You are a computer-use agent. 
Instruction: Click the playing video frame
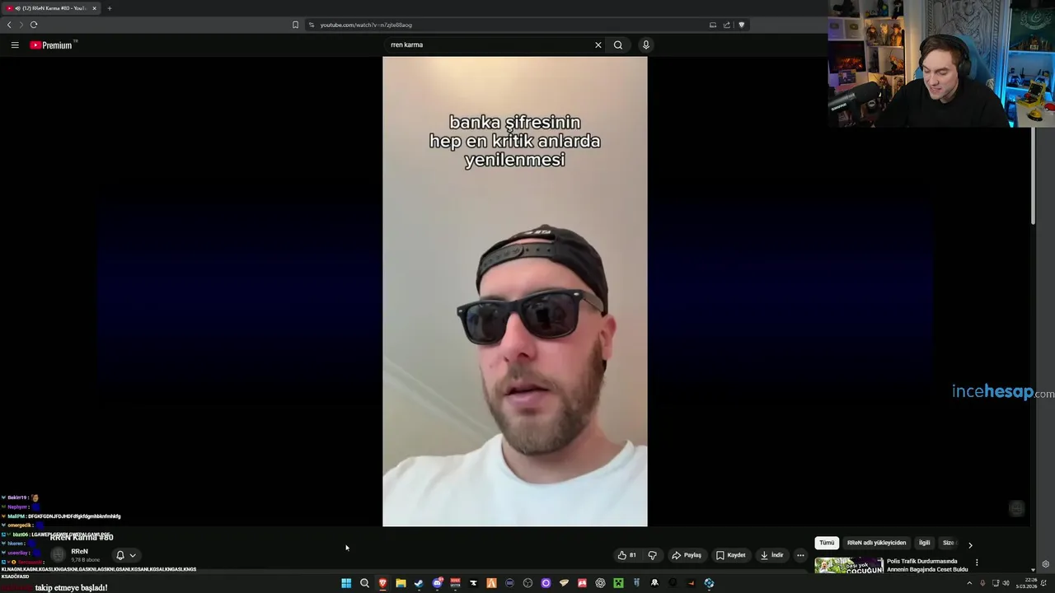click(515, 292)
